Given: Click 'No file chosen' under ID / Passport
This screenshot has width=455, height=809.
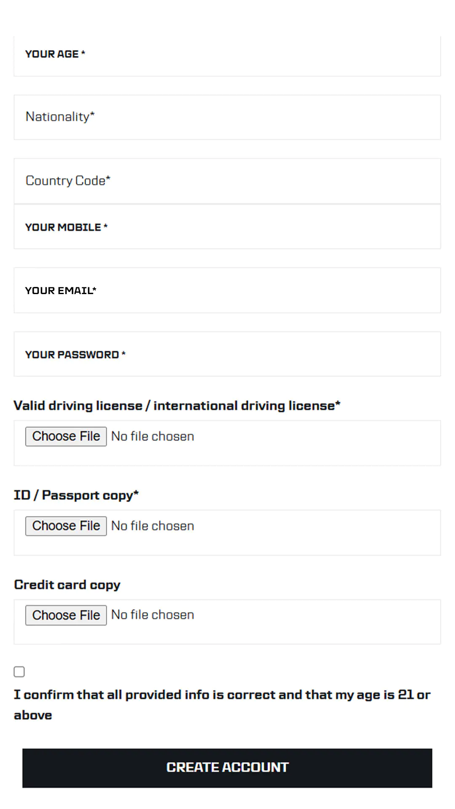Looking at the screenshot, I should [x=153, y=526].
